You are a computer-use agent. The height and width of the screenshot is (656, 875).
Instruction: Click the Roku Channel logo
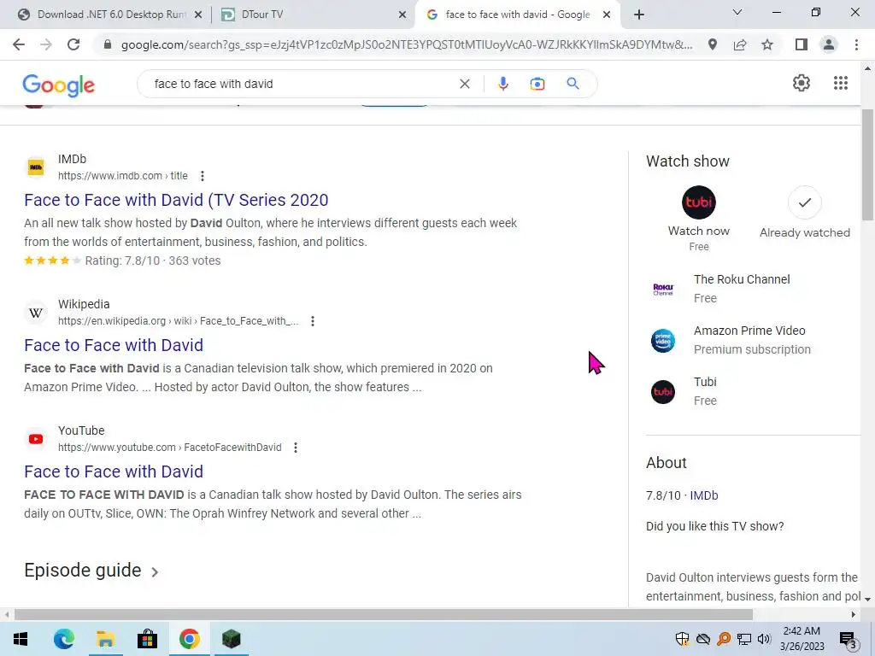[663, 289]
